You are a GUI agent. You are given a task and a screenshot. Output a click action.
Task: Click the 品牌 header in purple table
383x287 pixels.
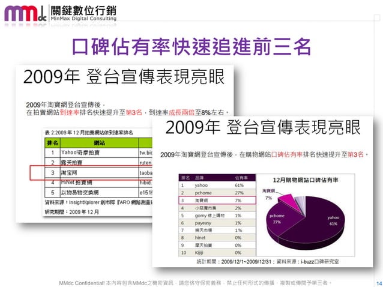(199, 178)
